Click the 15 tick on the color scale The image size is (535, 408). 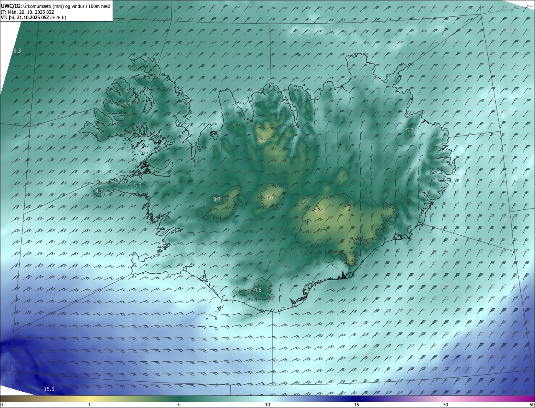357,405
